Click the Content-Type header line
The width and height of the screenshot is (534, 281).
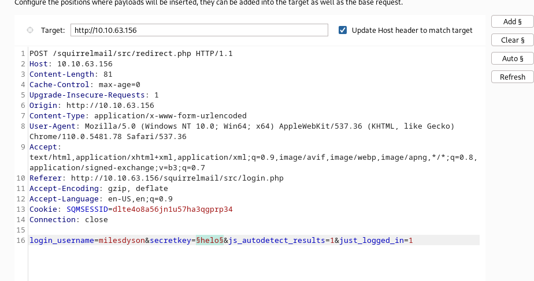point(138,116)
